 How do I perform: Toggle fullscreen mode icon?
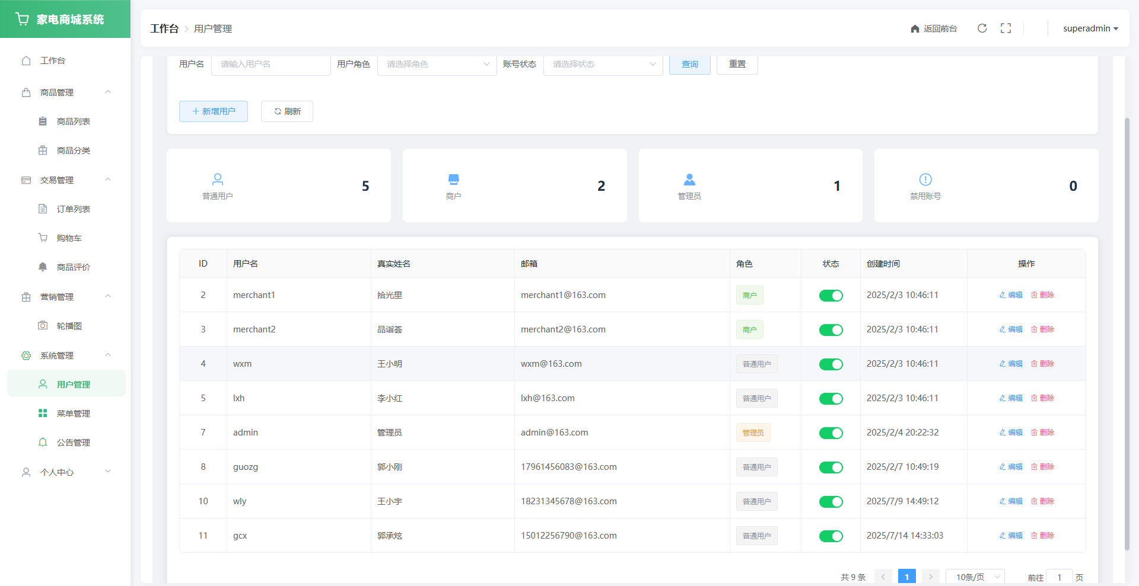(1006, 28)
